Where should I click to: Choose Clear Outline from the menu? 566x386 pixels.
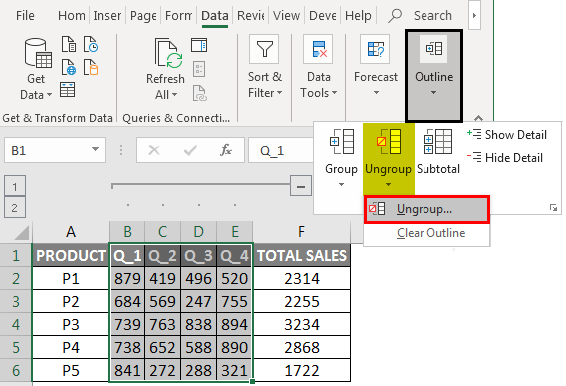coord(430,233)
